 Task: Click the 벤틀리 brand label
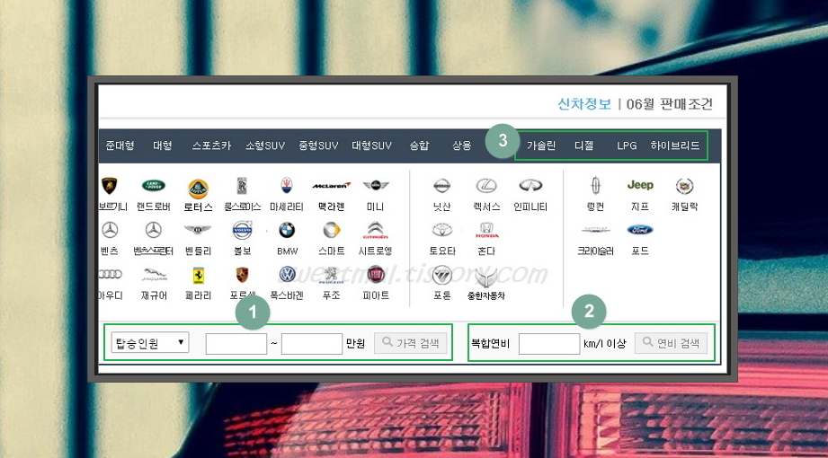[x=198, y=251]
